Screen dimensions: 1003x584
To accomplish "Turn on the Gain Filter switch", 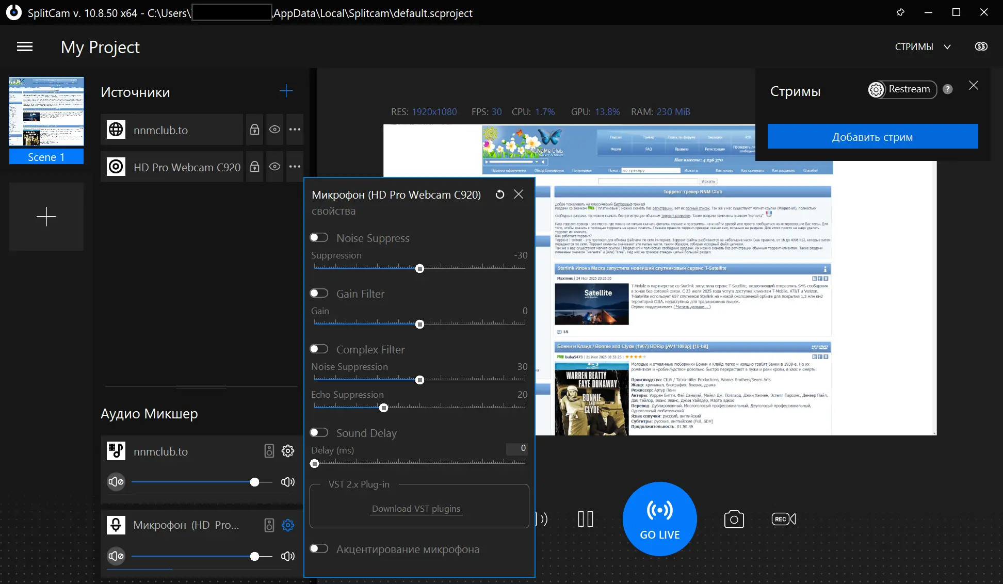I will (x=319, y=293).
